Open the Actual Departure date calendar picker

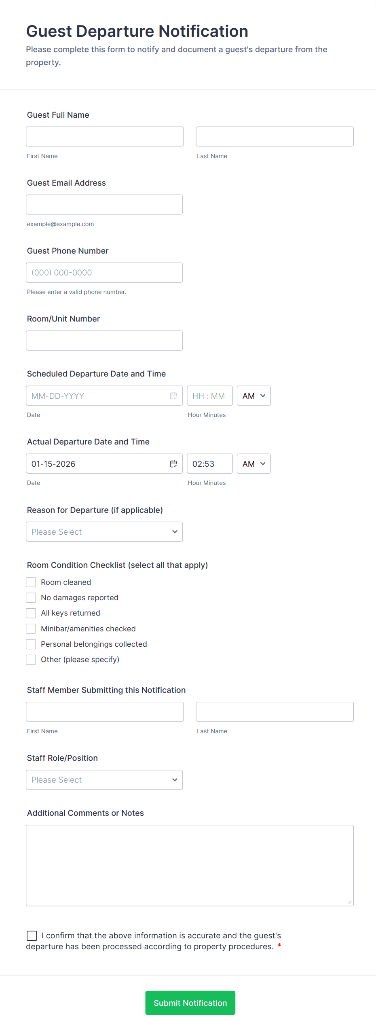(x=173, y=464)
